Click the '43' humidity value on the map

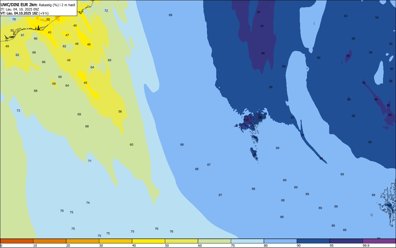(x=49, y=32)
